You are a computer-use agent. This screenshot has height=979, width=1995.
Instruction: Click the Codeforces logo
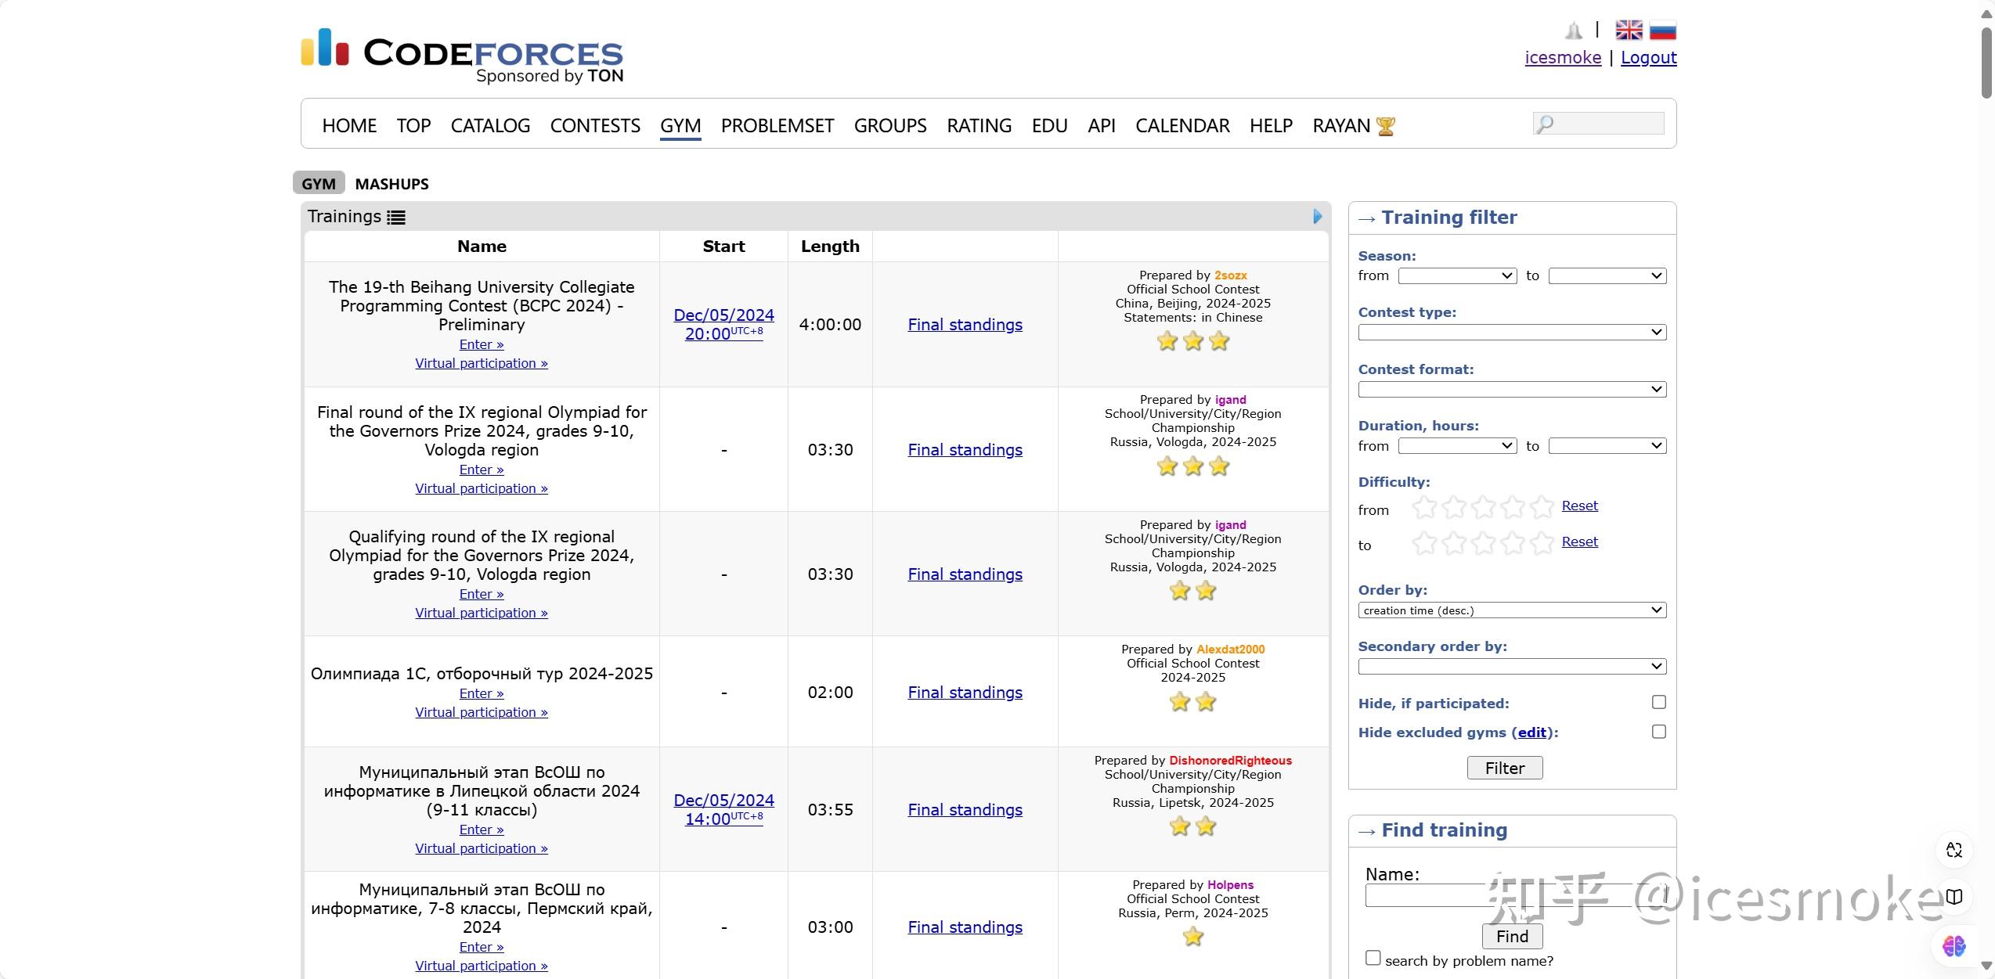click(462, 55)
